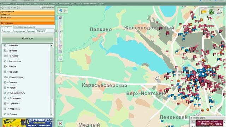This screenshot has width=226, height=127.
Task: Click employee list scrollbar up arrow
Action: click(x=52, y=46)
